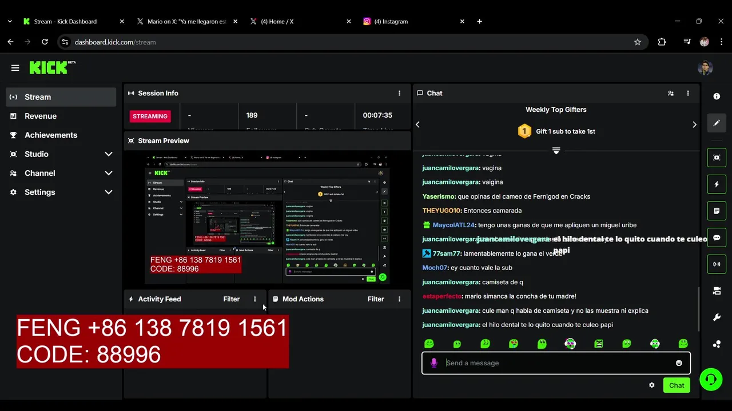The image size is (732, 411).
Task: Select Stream in the sidebar
Action: click(x=61, y=97)
